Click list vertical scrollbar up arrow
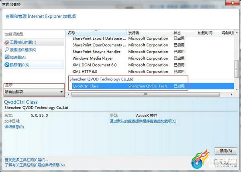The image size is (241, 172). coord(237,32)
